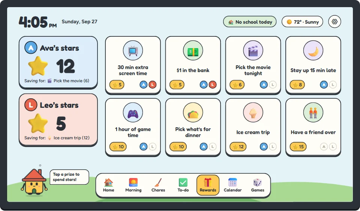
Task: Select Ava's A badge on Stay up 15 min late
Action: coord(324,85)
